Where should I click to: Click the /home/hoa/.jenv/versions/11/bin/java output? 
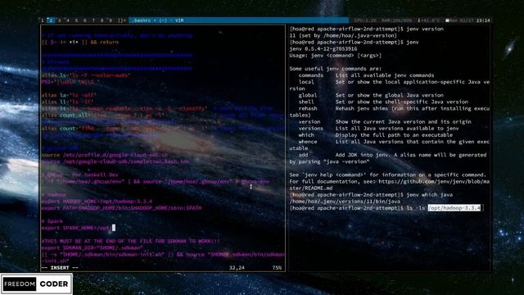pyautogui.click(x=345, y=202)
